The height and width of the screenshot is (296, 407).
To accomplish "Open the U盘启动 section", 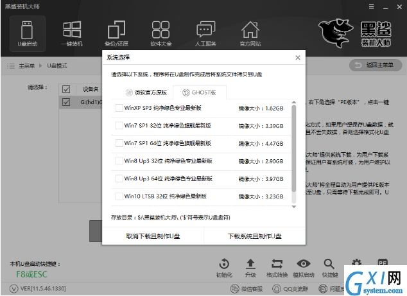I will coord(28,34).
